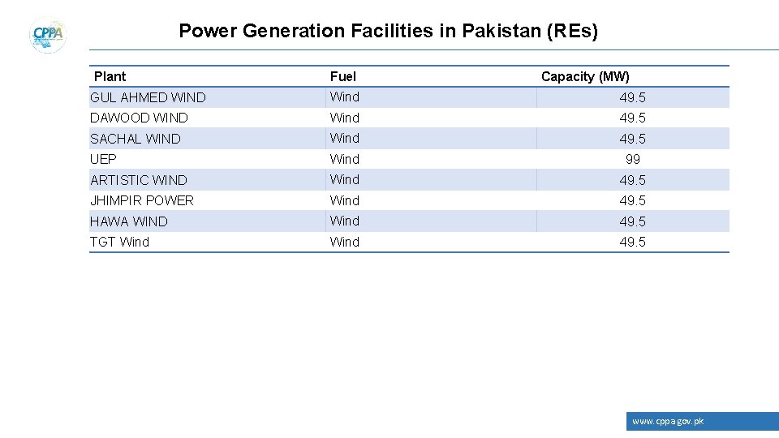
Task: Select the 49.5 capacity for GUL AHMED WIND
Action: (x=632, y=97)
